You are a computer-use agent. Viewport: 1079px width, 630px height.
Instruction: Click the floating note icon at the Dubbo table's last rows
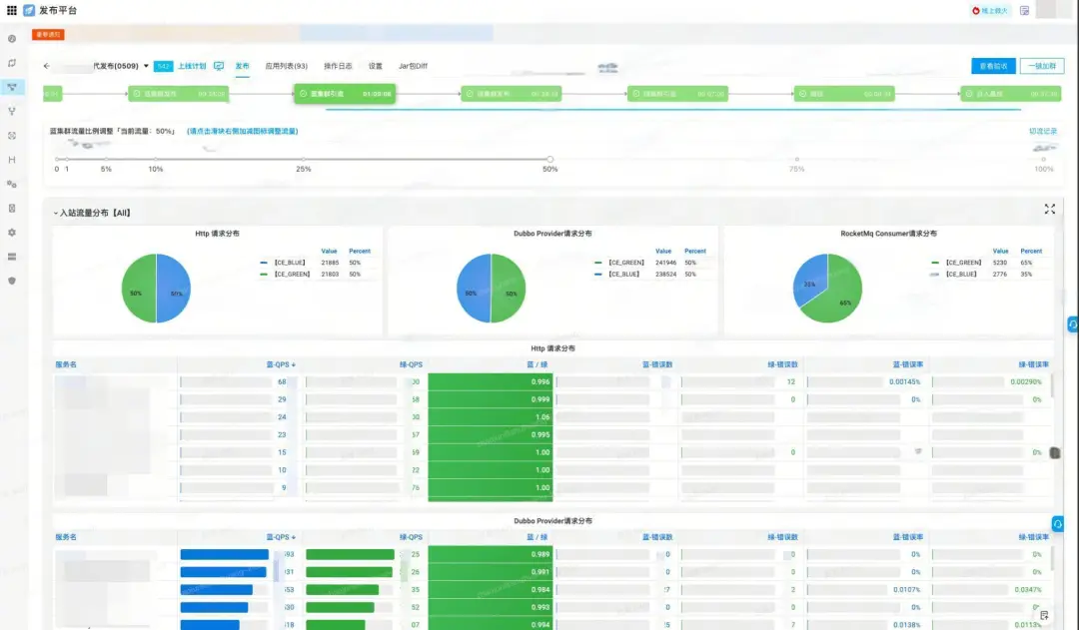1044,615
